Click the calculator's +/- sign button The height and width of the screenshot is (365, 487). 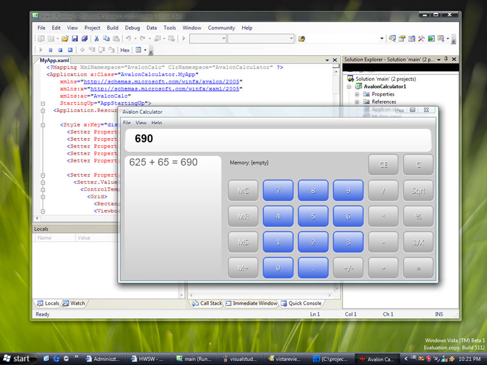tap(348, 268)
